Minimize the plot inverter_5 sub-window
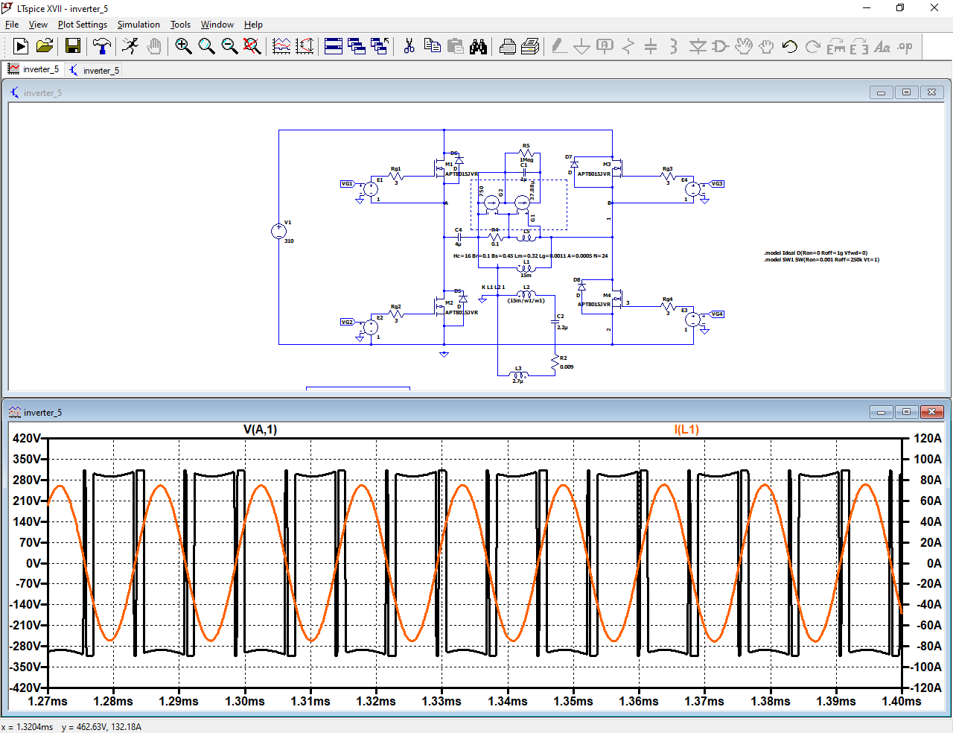This screenshot has height=733, width=953. point(881,412)
